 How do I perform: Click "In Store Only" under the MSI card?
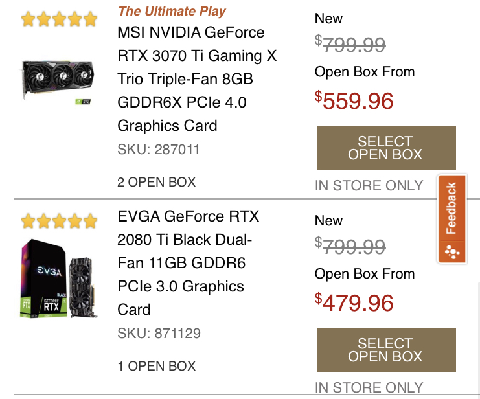[x=369, y=186]
